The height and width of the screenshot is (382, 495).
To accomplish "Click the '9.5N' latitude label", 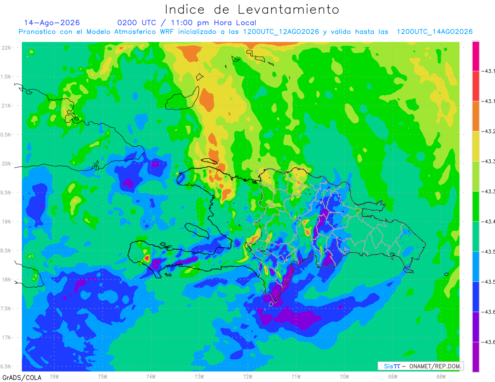I will 5,192.
